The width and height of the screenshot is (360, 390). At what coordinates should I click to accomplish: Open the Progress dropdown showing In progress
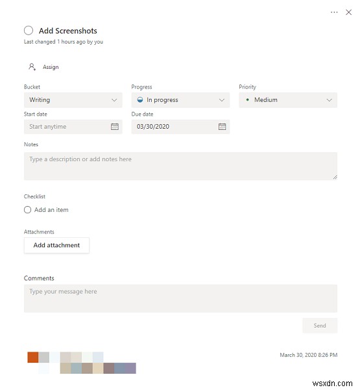coord(180,100)
